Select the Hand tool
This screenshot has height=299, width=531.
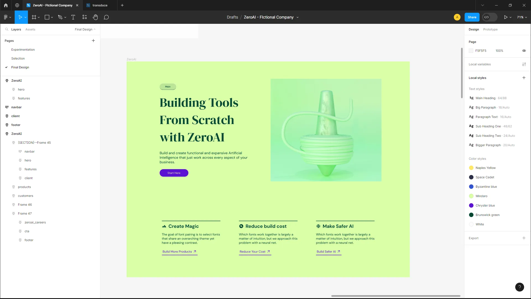[x=95, y=17]
